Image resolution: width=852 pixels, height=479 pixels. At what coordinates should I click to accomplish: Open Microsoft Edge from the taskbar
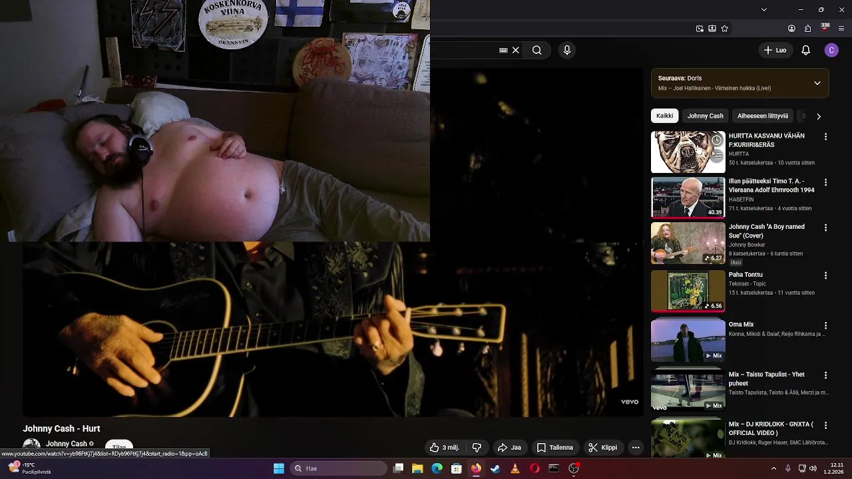[x=437, y=468]
